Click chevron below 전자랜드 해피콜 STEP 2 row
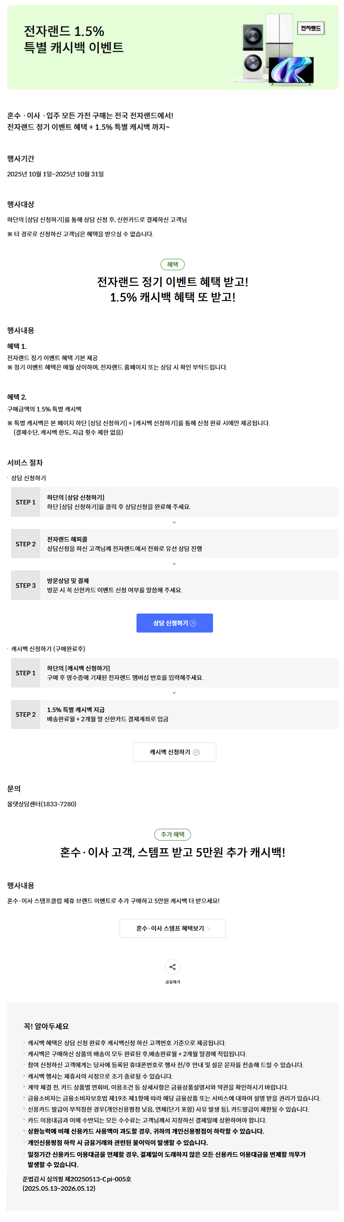The image size is (344, 1222). [x=175, y=564]
